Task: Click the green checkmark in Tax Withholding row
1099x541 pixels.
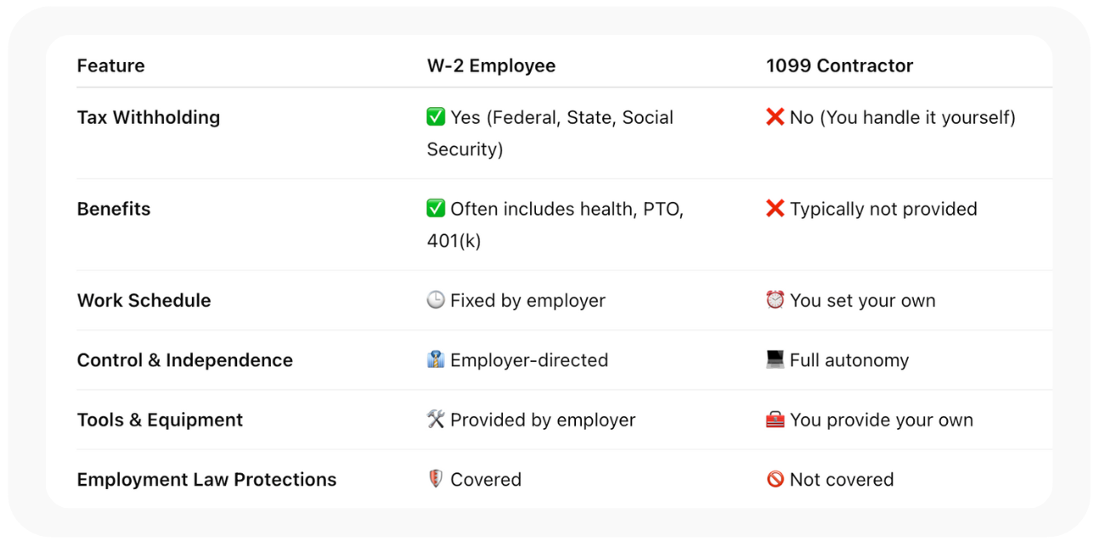Action: coord(436,117)
